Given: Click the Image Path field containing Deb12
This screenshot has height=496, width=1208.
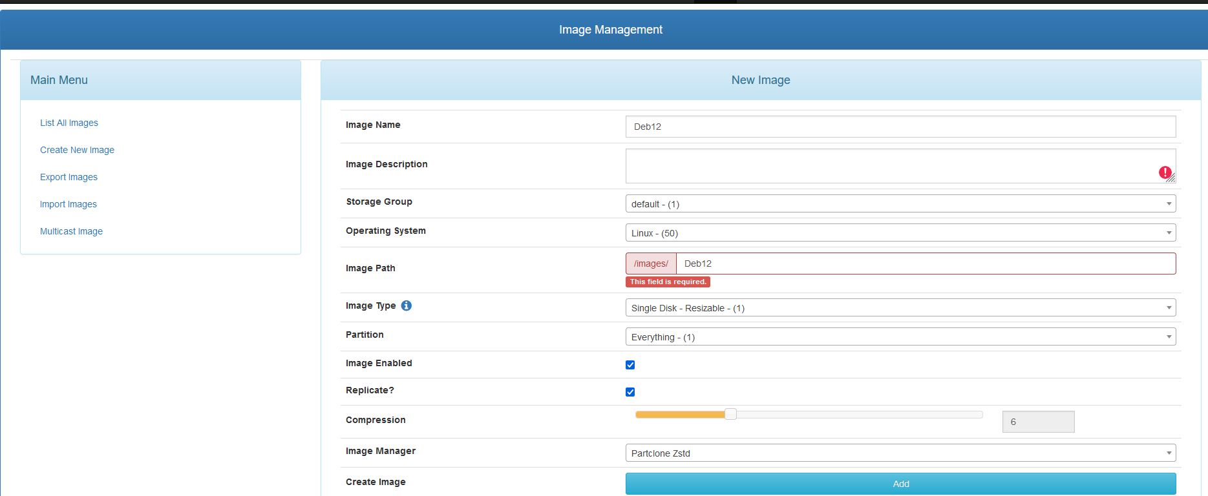Looking at the screenshot, I should point(924,263).
